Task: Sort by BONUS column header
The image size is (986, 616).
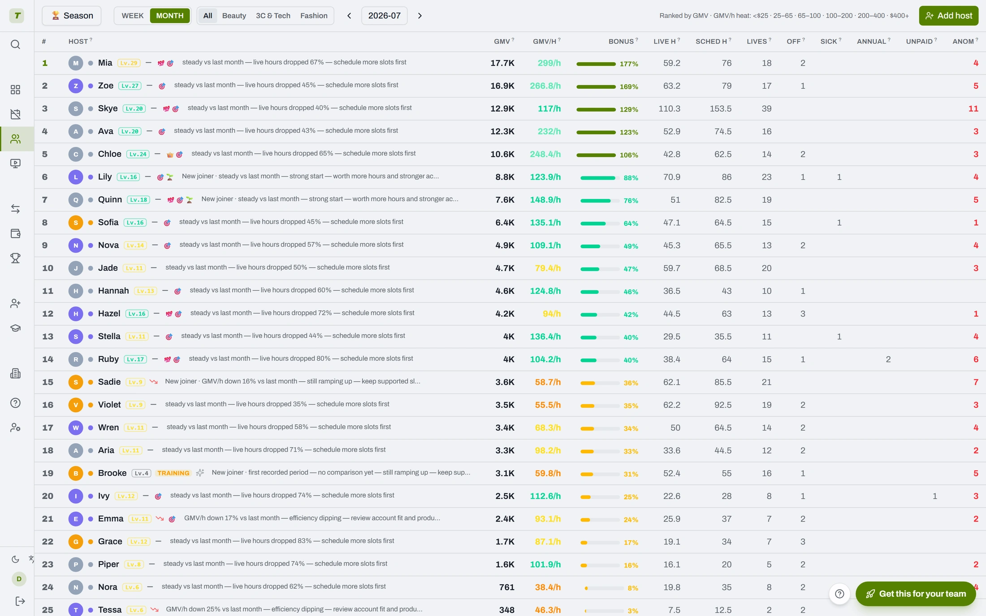Action: [623, 41]
